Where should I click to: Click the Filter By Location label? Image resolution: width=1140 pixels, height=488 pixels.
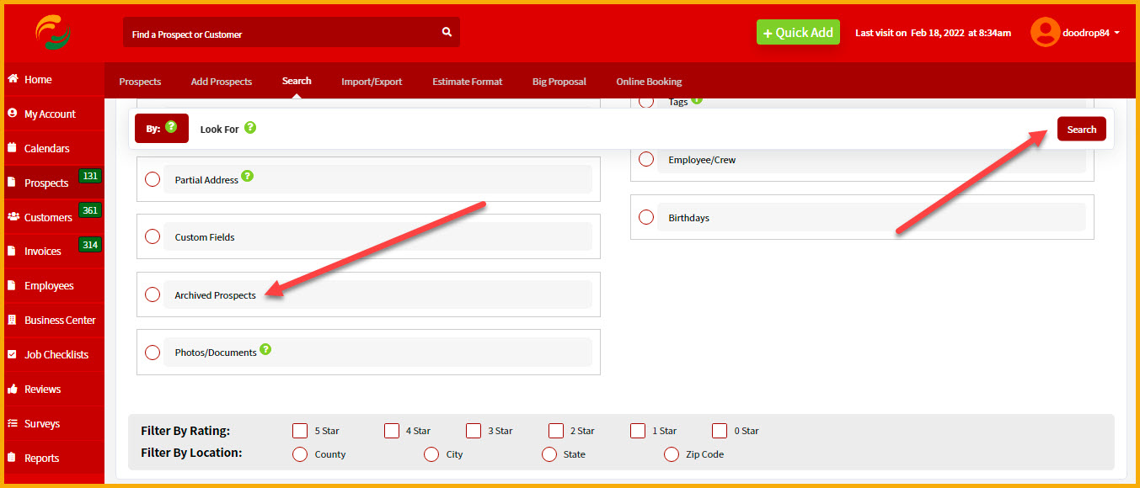pos(191,453)
